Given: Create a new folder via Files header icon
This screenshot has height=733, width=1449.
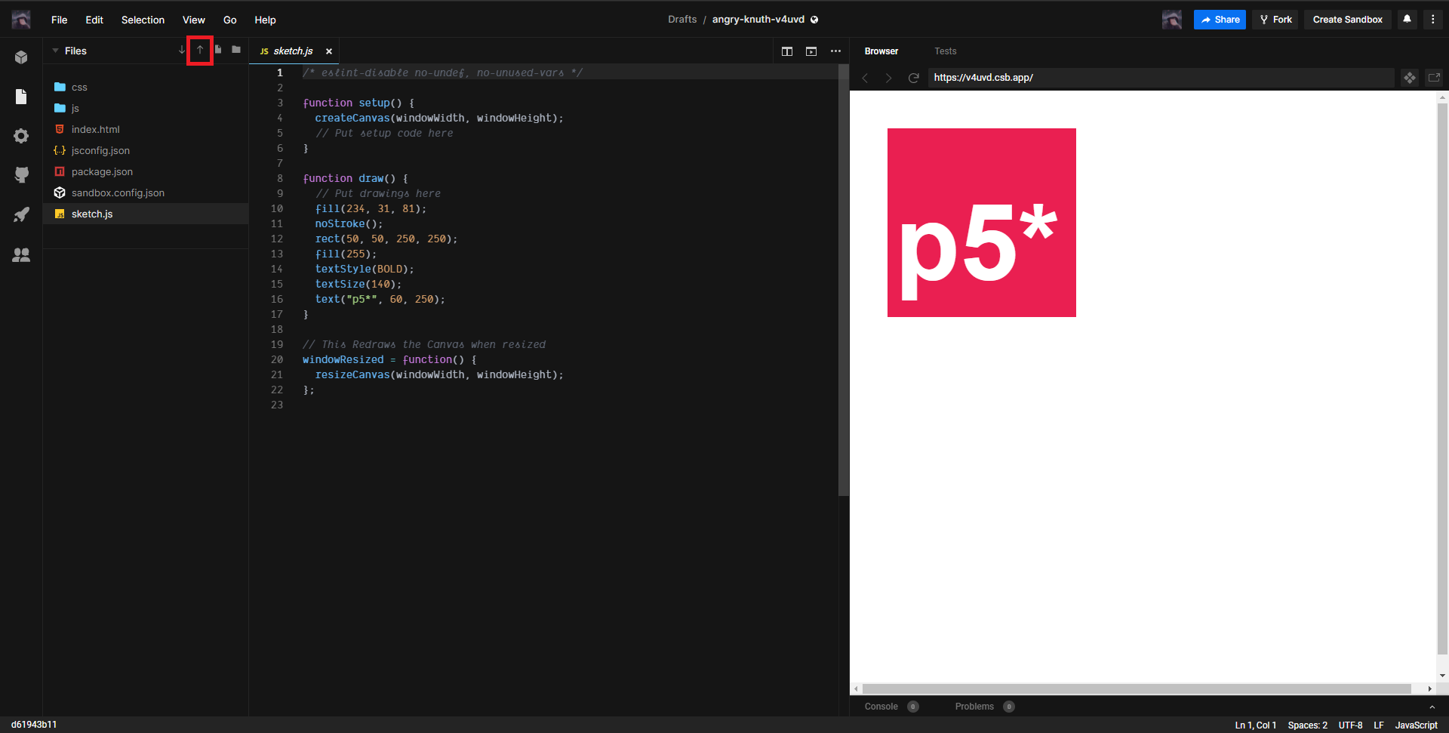Looking at the screenshot, I should point(236,50).
